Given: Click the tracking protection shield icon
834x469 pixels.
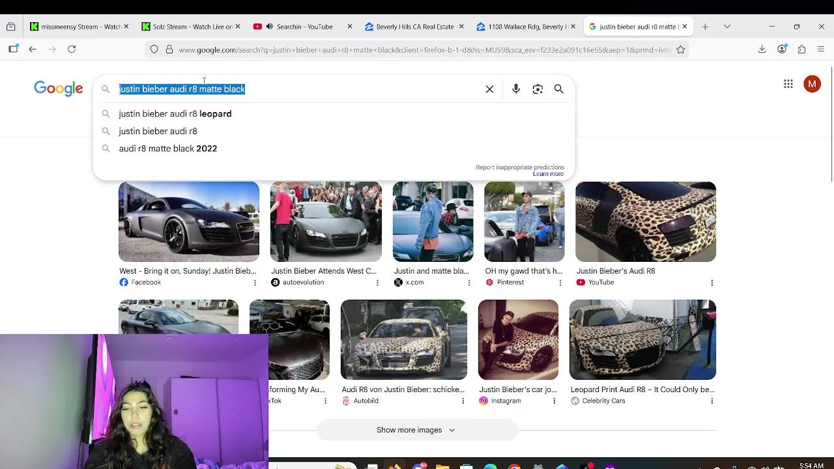Looking at the screenshot, I should 154,50.
